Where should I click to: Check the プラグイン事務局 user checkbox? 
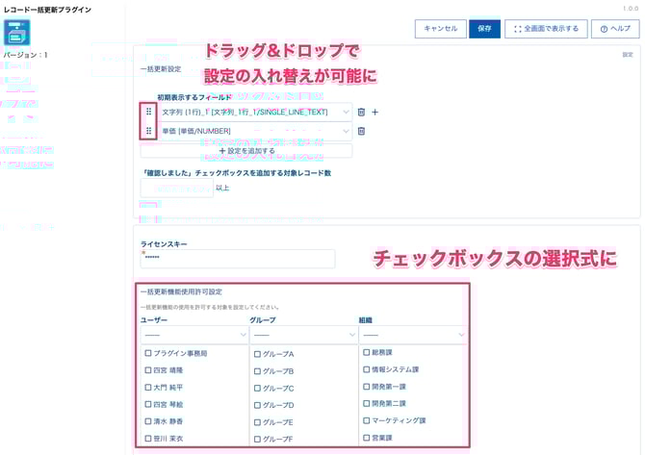[148, 353]
